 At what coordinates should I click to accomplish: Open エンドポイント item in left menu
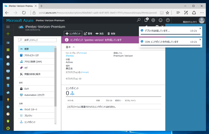(x=36, y=122)
